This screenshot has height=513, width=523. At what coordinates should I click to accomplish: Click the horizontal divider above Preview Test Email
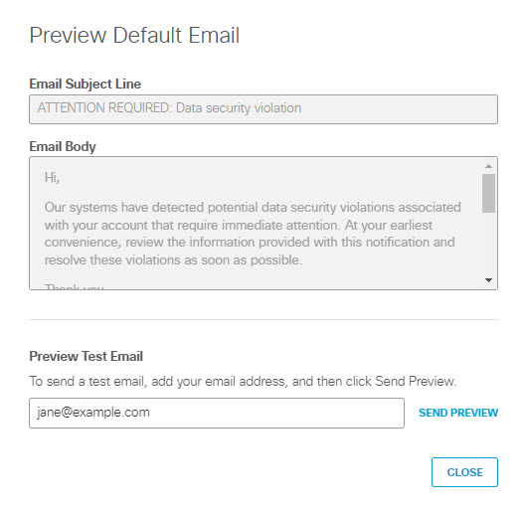pos(263,319)
